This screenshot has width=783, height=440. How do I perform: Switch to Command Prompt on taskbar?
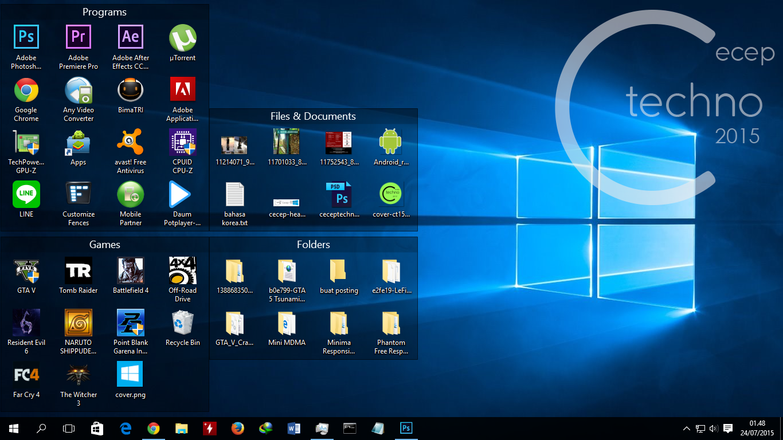click(350, 429)
